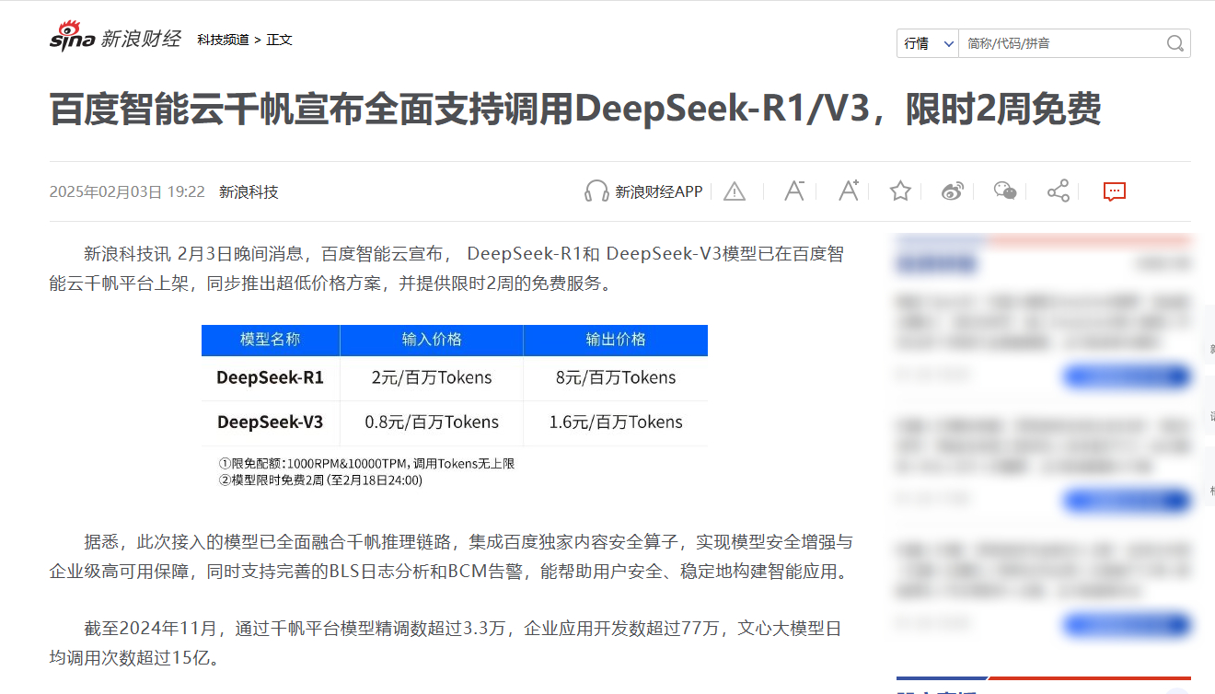The height and width of the screenshot is (694, 1215).
Task: Click the DeepSeek-R1 row label
Action: (270, 377)
